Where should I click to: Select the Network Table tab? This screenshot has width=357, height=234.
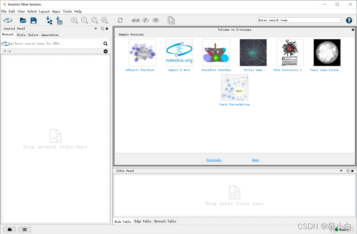pos(165,221)
